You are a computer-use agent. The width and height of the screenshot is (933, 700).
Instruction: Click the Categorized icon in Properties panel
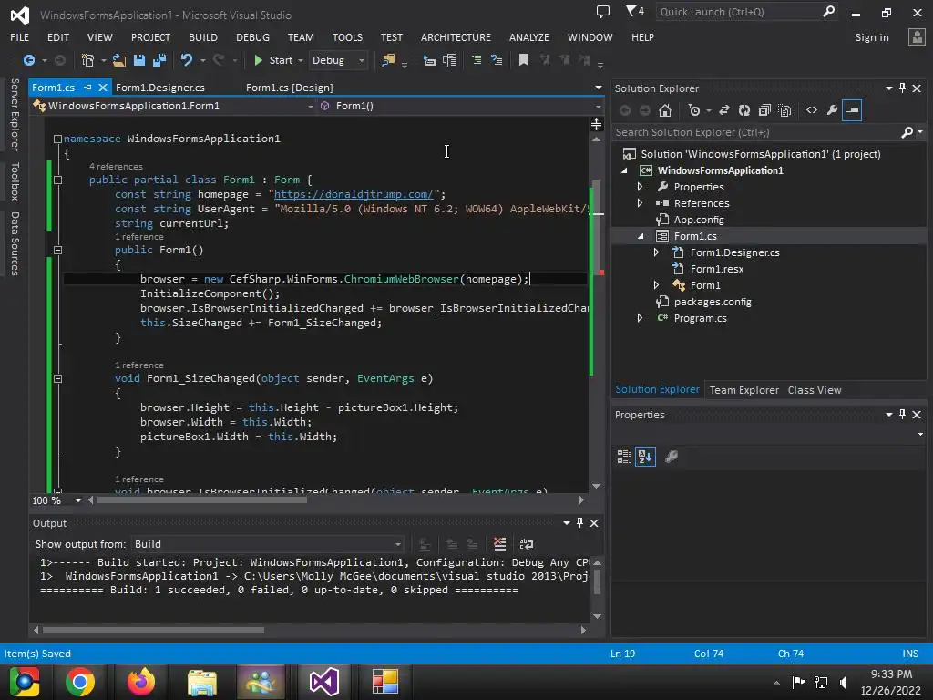623,457
